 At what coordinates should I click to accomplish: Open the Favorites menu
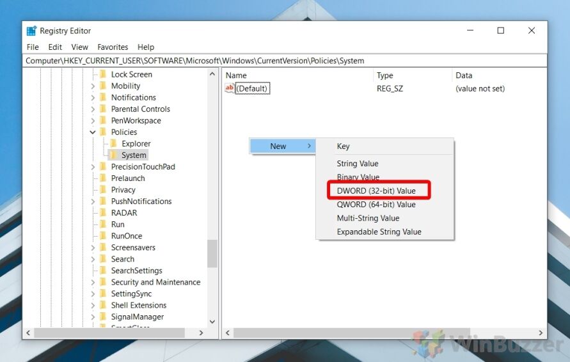pyautogui.click(x=113, y=47)
